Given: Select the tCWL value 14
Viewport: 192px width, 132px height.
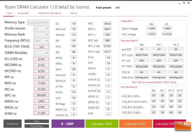Looking at the screenshot, I should 108,57.
